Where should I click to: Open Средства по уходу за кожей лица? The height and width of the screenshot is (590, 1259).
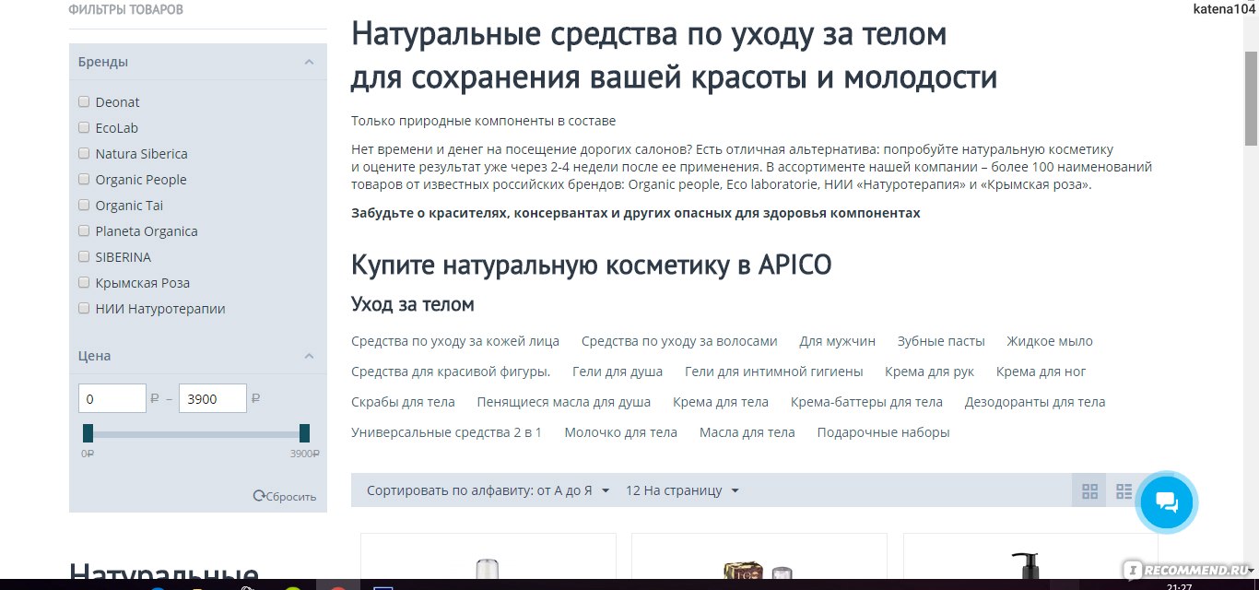click(x=455, y=341)
